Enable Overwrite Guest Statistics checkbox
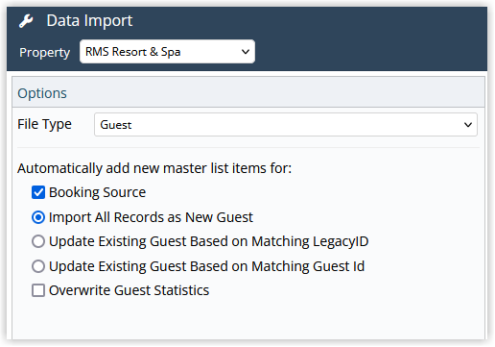The image size is (495, 347). (38, 290)
